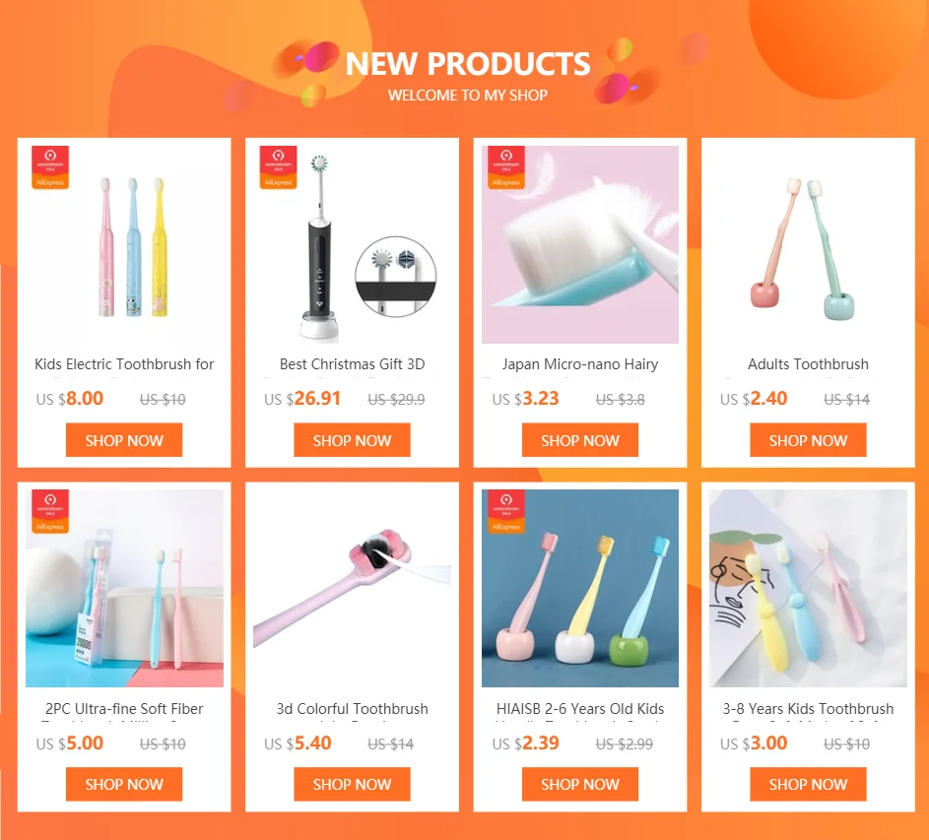Viewport: 929px width, 840px height.
Task: Click Shop Now under the Adults Toothbrush
Action: click(x=808, y=440)
